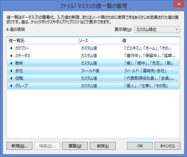The width and height of the screenshot is (187, 157).
Task: Click the 「進行中」、「保留中」 values cell
Action: pyautogui.click(x=150, y=56)
